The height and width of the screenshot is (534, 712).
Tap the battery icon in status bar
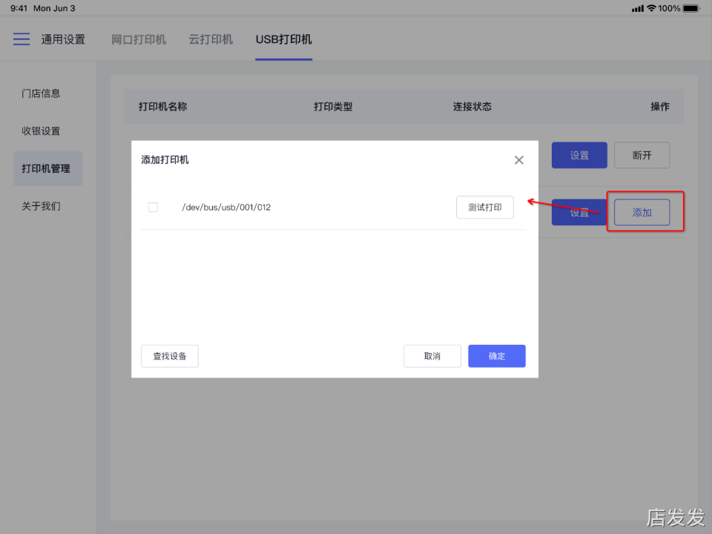[691, 8]
